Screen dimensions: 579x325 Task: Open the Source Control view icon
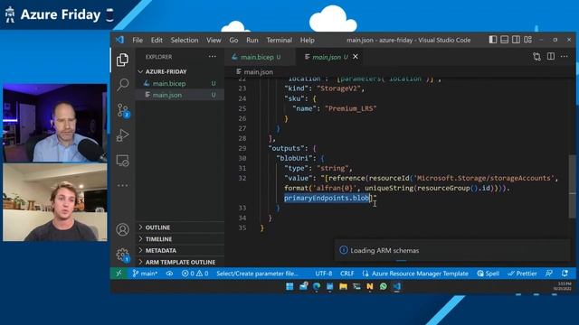123,110
